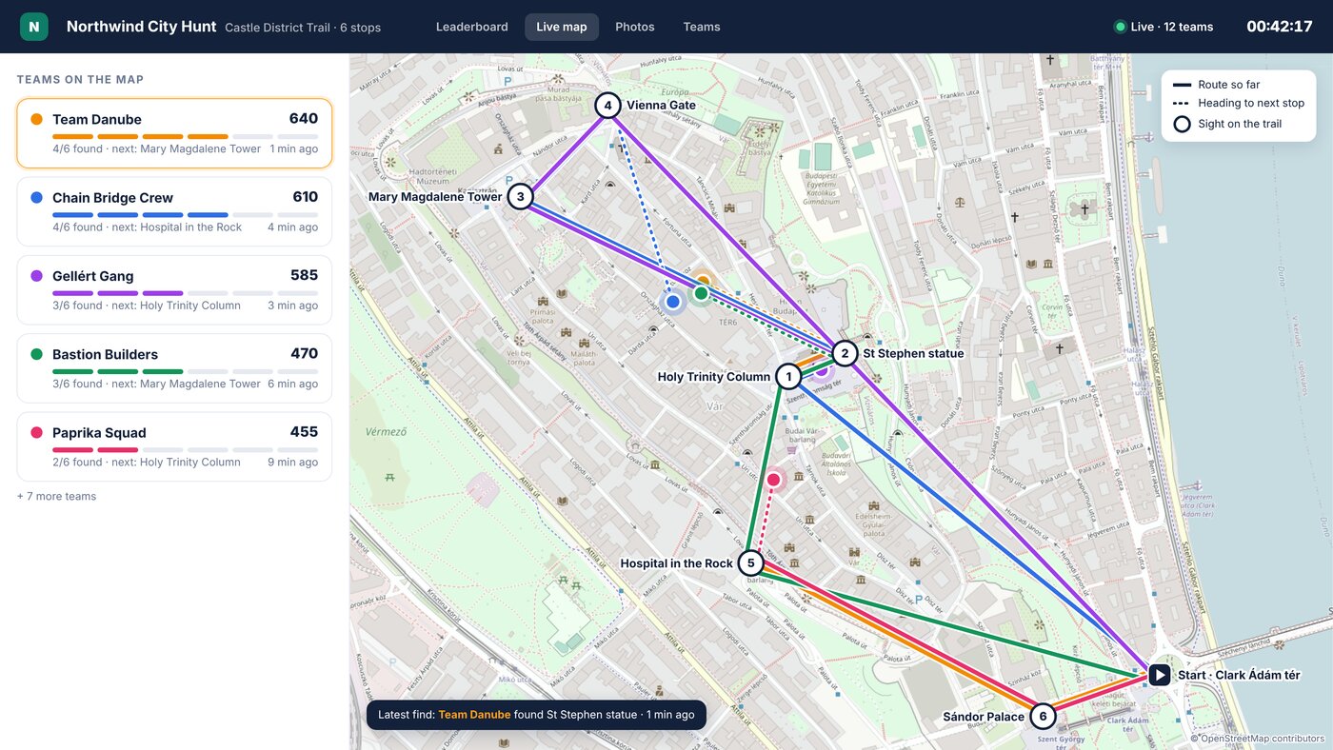Click the purple dot beside Gellért Gang
Viewport: 1333px width, 750px height.
(x=36, y=276)
